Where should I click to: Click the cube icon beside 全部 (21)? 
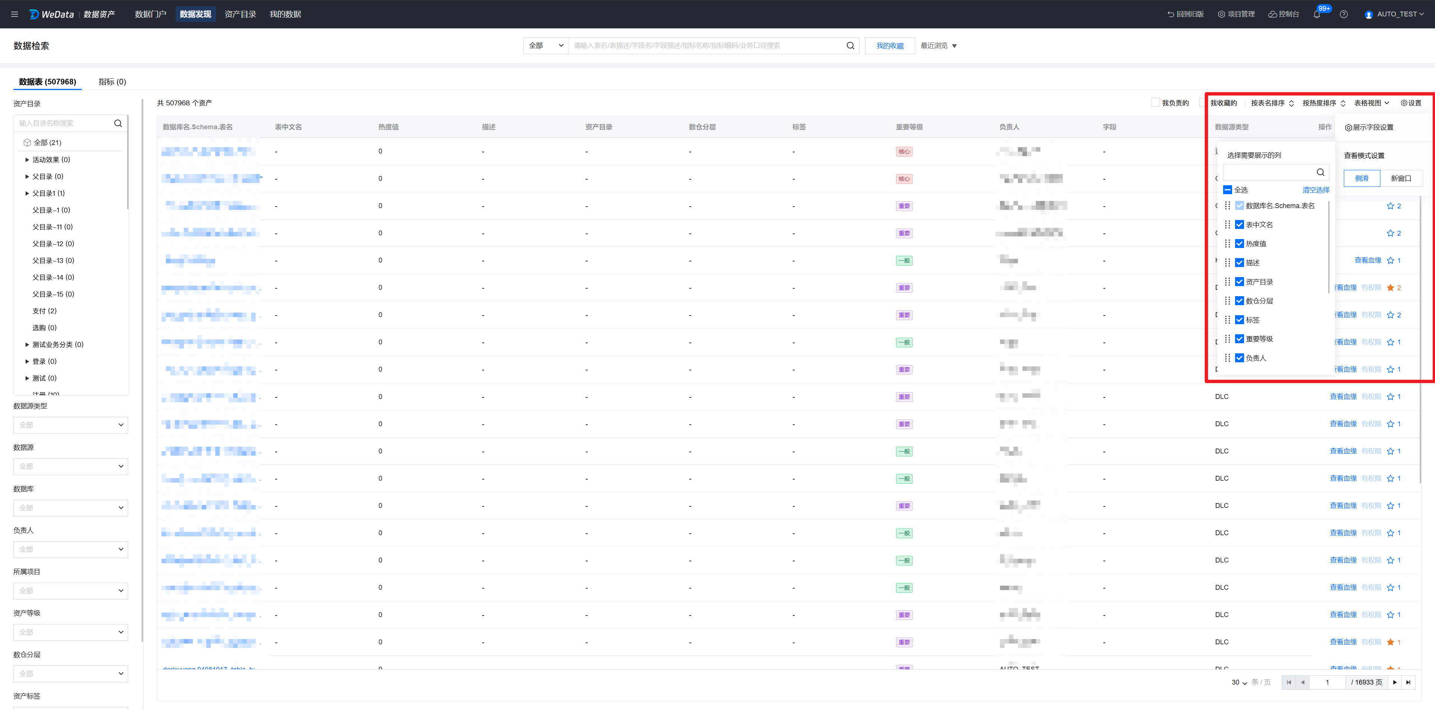[27, 143]
